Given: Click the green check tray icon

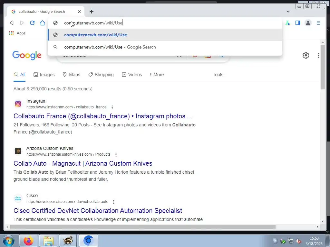Looking at the screenshot, I should 283,241.
